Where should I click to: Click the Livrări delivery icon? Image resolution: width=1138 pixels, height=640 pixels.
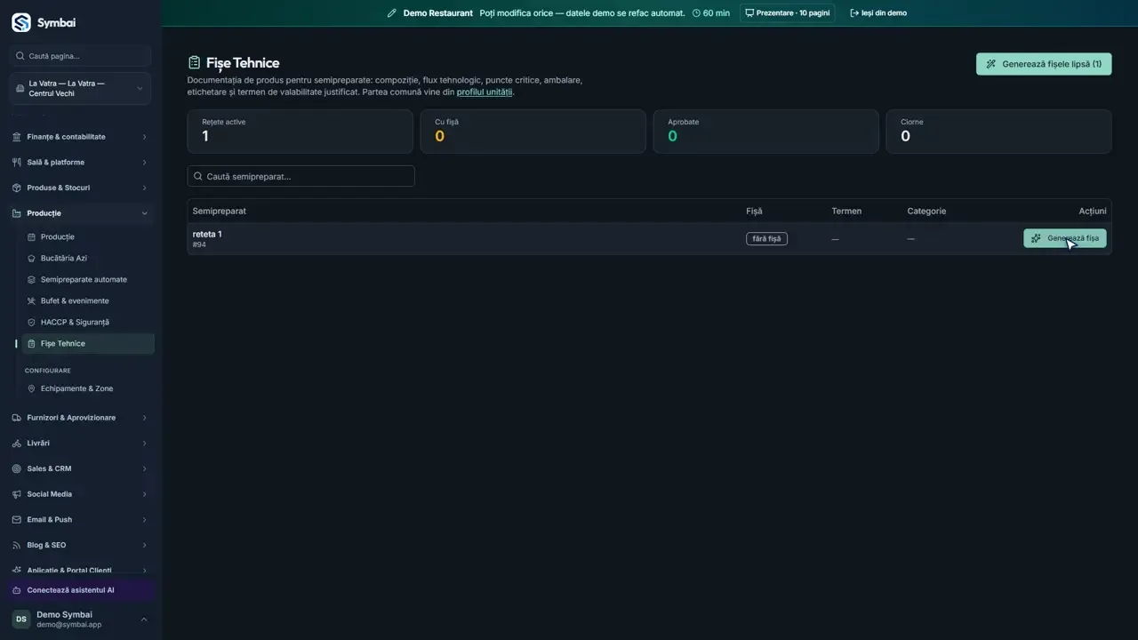[x=17, y=444]
